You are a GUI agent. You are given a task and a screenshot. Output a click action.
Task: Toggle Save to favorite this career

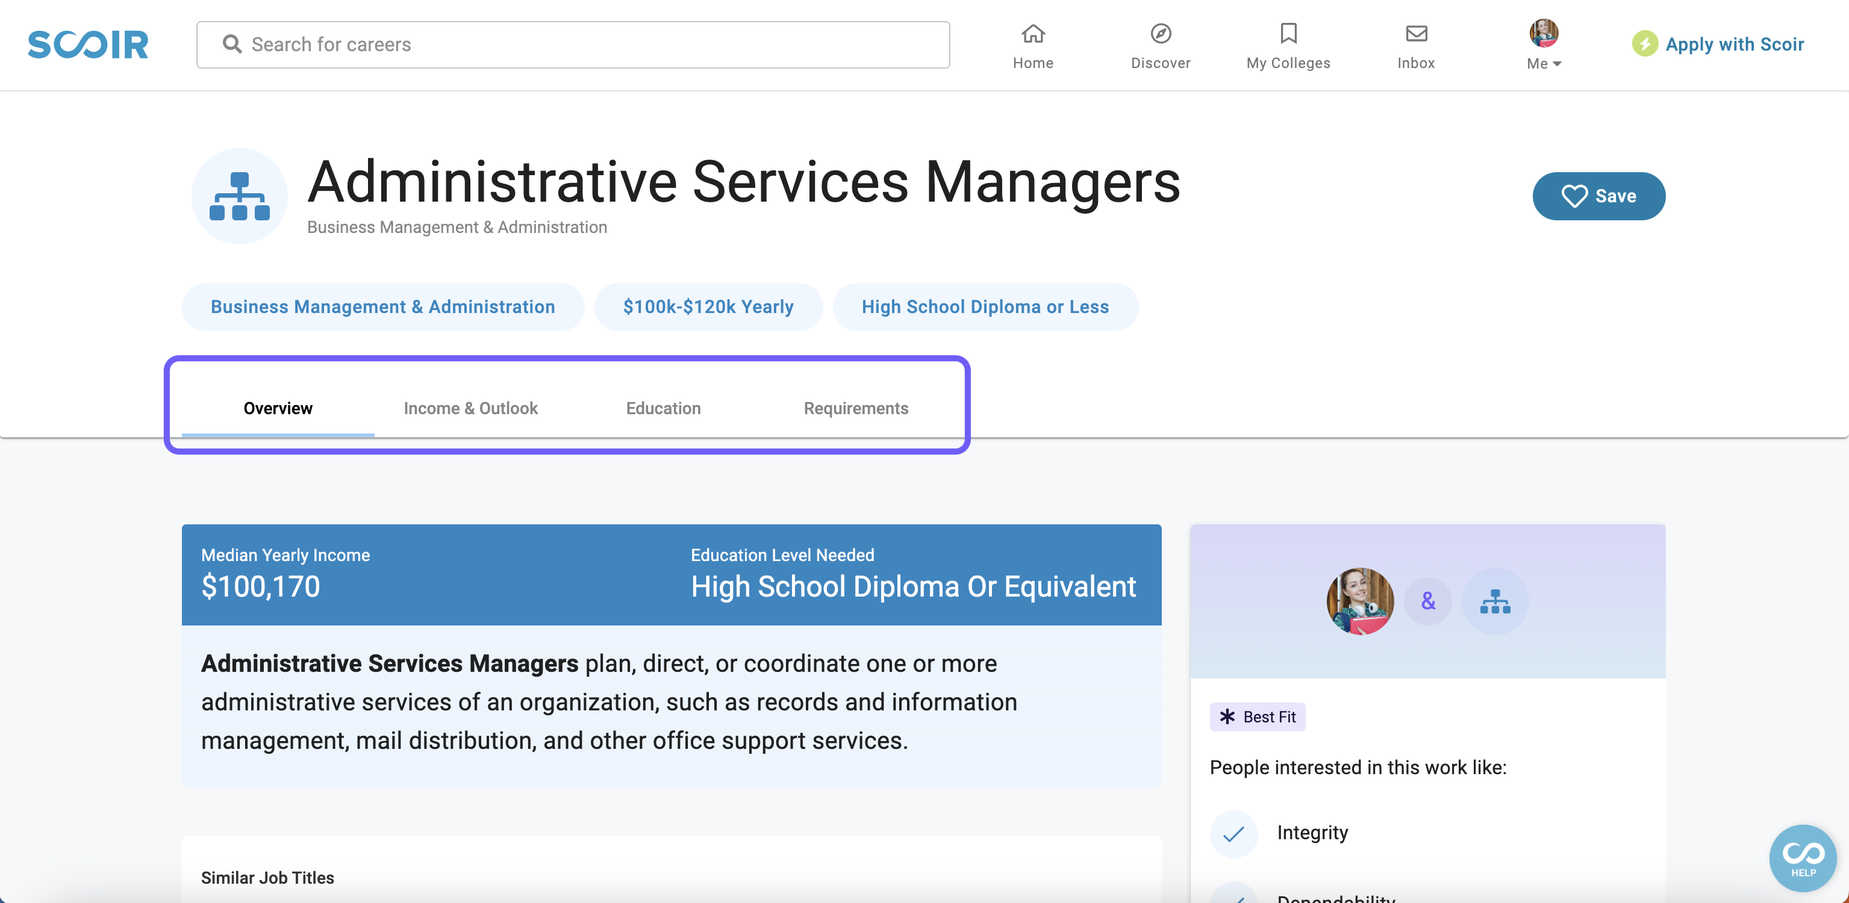coord(1598,195)
